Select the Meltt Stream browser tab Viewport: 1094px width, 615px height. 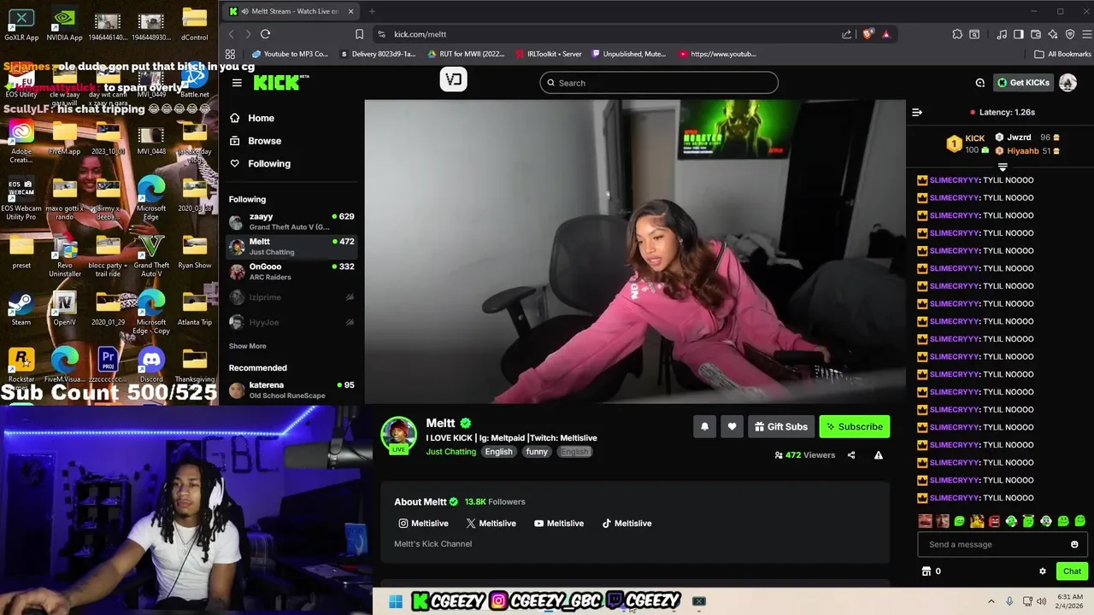coord(291,11)
